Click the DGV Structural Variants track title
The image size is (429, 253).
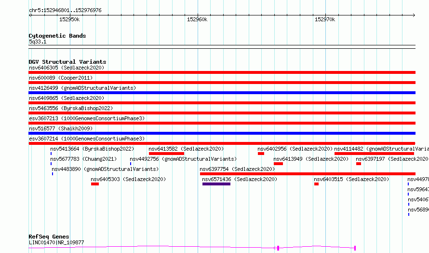pyautogui.click(x=67, y=62)
